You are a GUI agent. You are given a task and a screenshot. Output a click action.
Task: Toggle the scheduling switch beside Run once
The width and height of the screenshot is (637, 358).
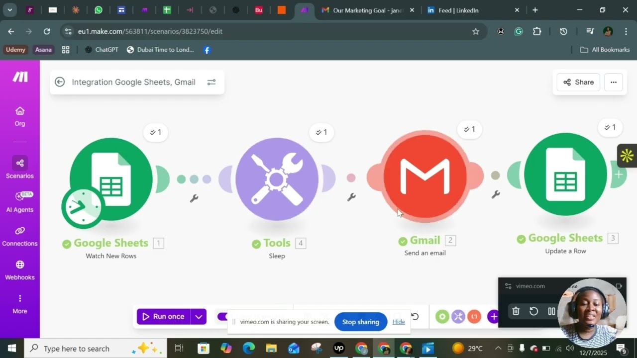tap(222, 316)
